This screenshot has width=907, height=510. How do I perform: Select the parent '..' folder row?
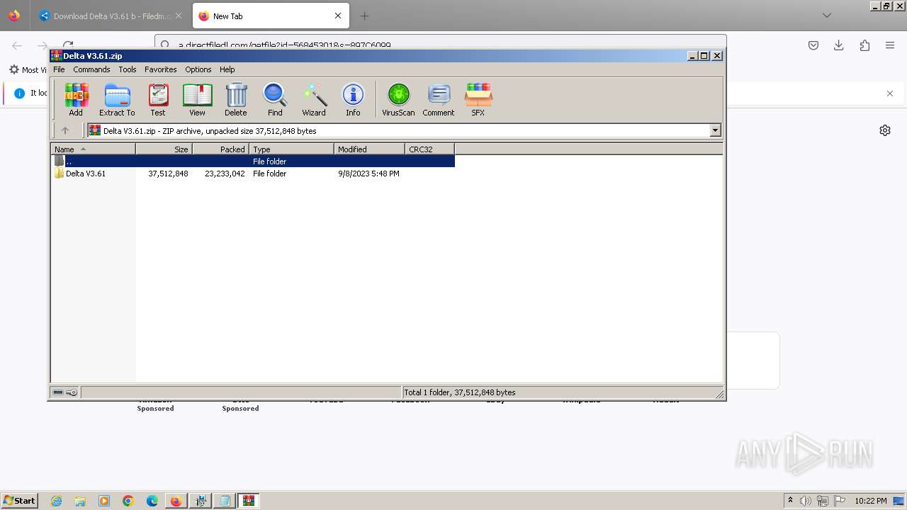coord(253,161)
